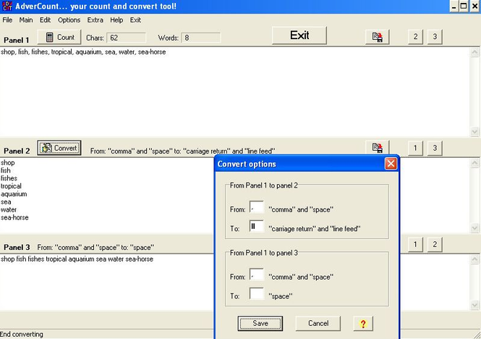Click the Convert button in Panel 2
This screenshot has width=481, height=339.
[x=59, y=148]
